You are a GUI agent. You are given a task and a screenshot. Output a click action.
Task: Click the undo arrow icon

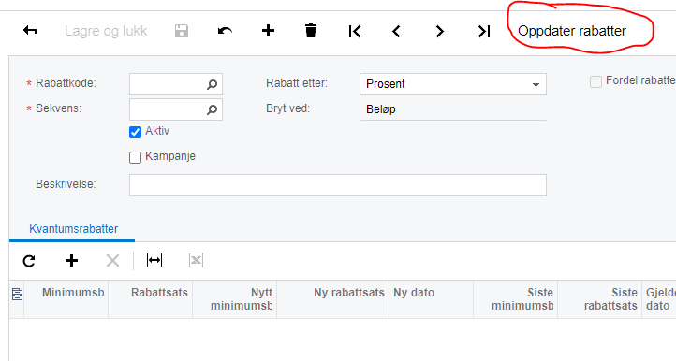point(225,31)
